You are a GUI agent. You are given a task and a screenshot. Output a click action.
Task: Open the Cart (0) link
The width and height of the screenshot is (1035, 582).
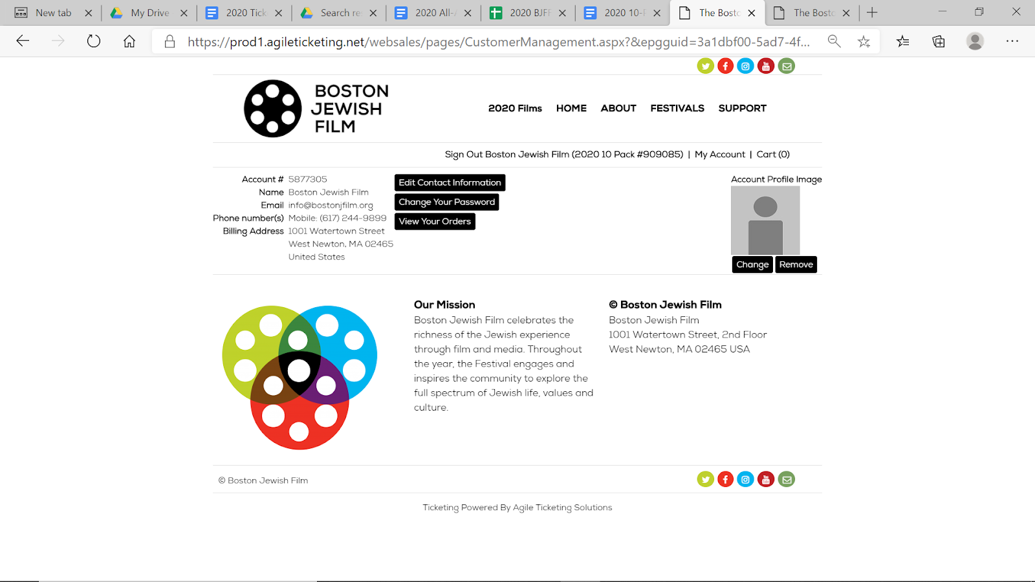773,155
